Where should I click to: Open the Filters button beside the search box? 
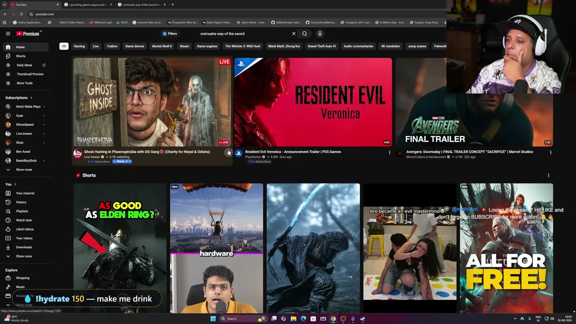tap(170, 34)
